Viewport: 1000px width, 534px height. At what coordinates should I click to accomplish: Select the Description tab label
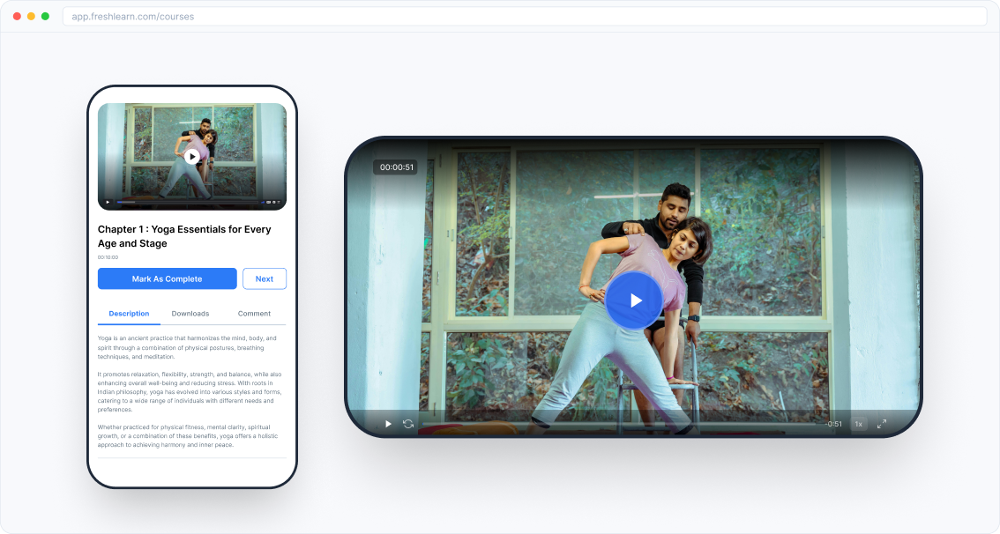(129, 313)
